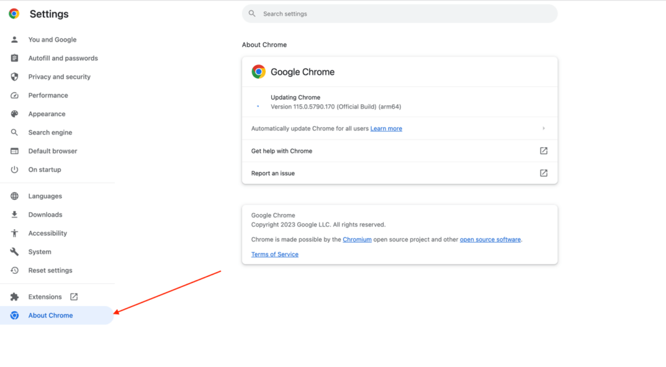Click the update progress spinner

click(258, 106)
